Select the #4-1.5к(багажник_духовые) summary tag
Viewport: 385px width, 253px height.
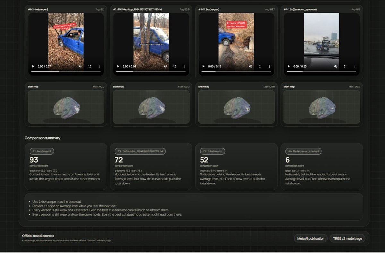pyautogui.click(x=304, y=151)
